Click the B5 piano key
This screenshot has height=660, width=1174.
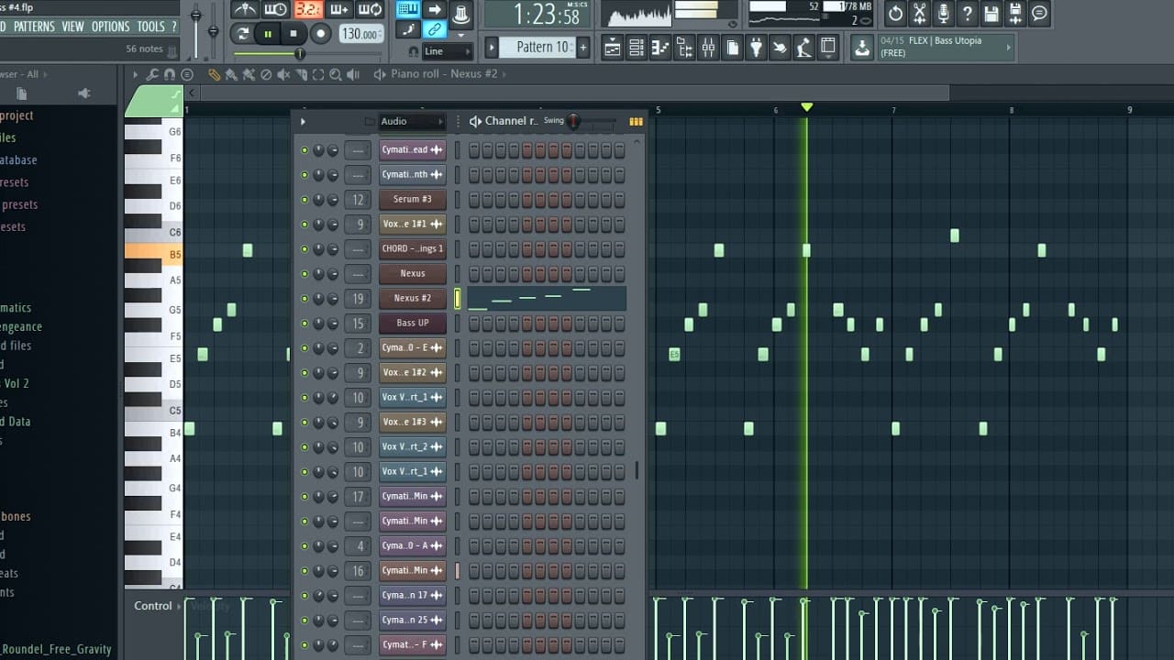pos(153,254)
